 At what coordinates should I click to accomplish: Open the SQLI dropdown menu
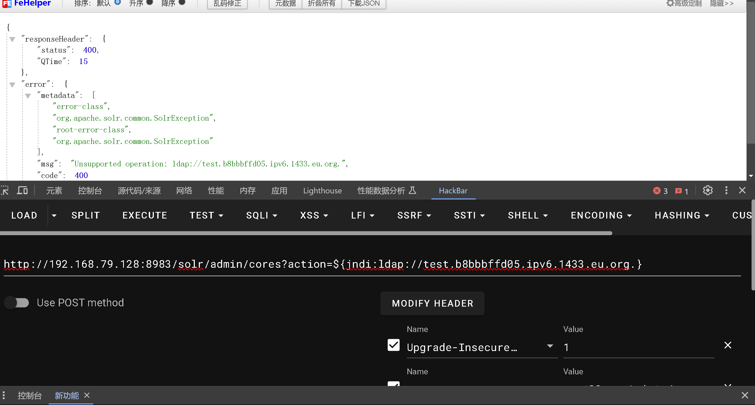click(262, 215)
